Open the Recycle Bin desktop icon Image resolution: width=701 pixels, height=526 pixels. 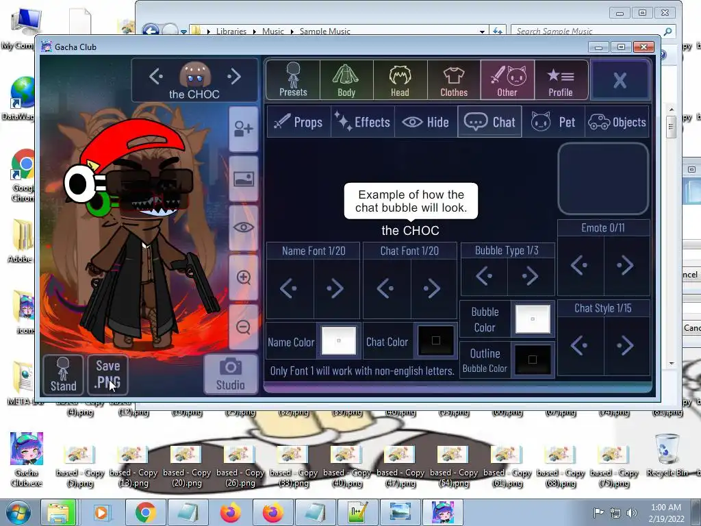click(x=667, y=455)
